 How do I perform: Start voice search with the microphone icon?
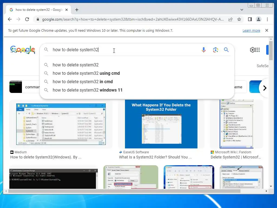[x=203, y=50]
